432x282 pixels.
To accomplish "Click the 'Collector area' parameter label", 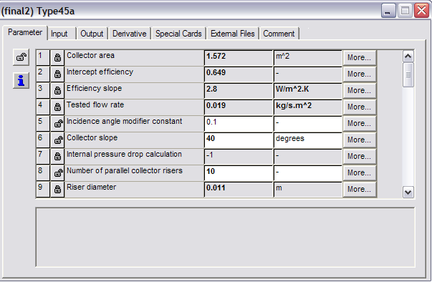I will pyautogui.click(x=90, y=55).
